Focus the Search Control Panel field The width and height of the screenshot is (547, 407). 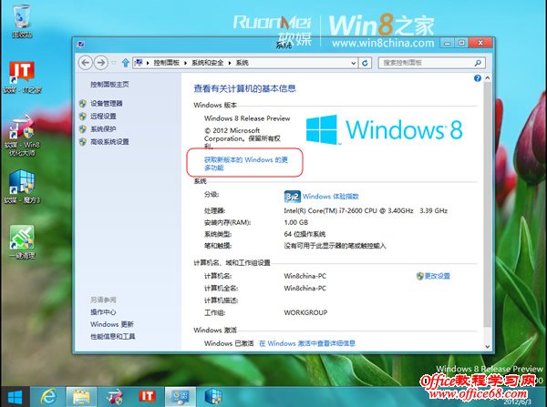pos(432,63)
